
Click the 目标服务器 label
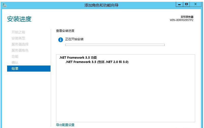point(187,17)
